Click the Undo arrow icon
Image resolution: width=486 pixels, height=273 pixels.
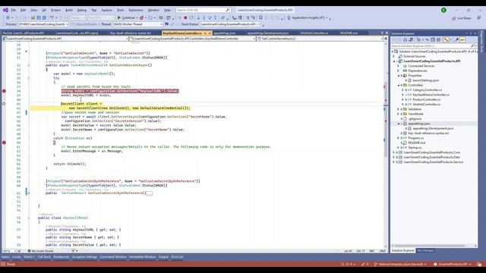pos(52,18)
